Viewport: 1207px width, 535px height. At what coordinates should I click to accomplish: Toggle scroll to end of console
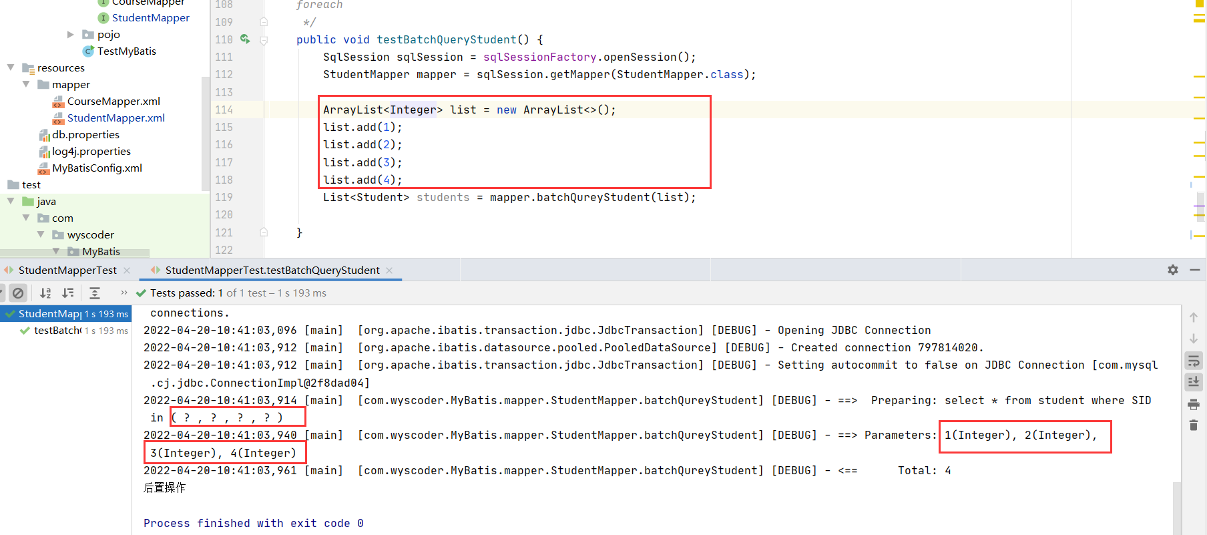1194,382
